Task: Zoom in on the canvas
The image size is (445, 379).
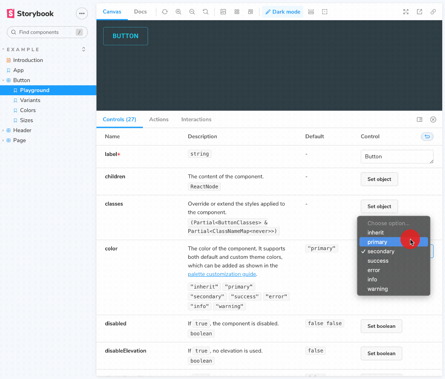Action: pyautogui.click(x=178, y=12)
